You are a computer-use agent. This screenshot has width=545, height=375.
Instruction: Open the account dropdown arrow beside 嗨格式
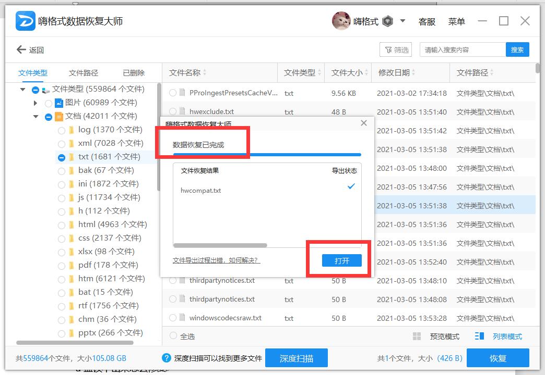(402, 21)
